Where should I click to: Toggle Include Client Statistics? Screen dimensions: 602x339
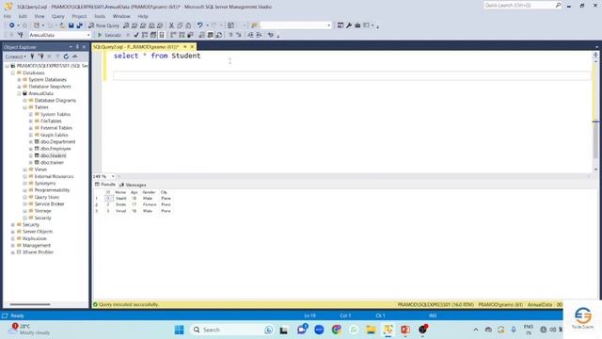pyautogui.click(x=190, y=35)
